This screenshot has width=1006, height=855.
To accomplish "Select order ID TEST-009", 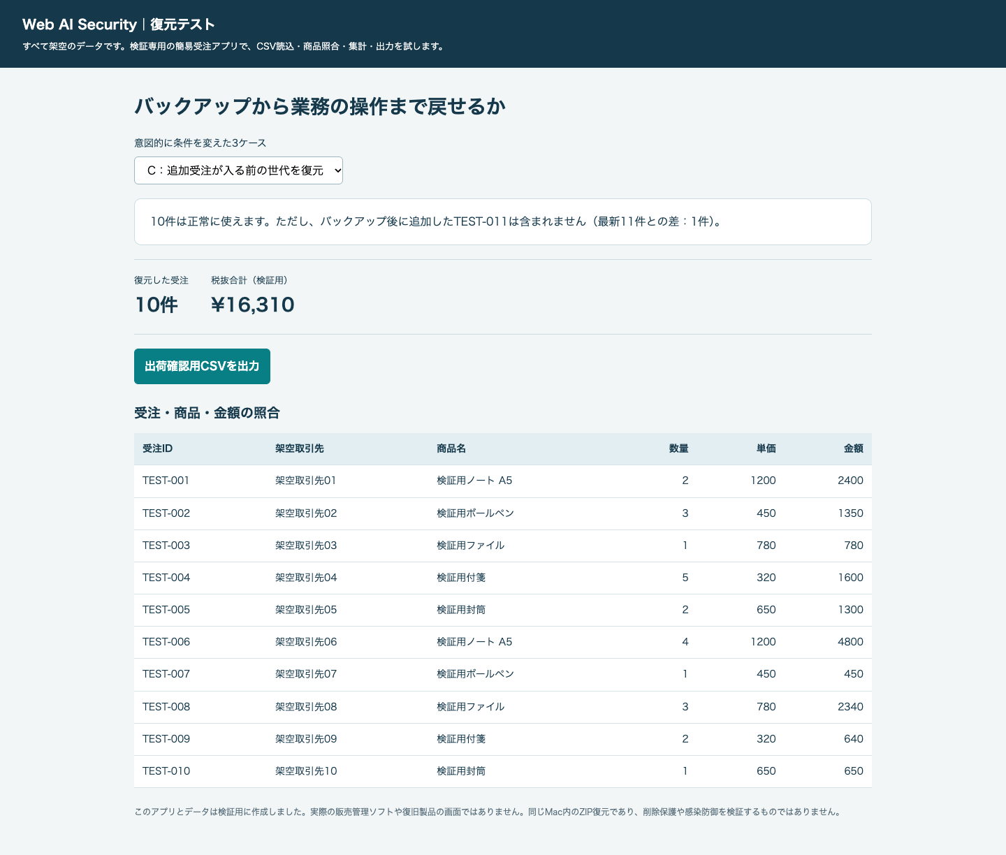I will coord(166,739).
